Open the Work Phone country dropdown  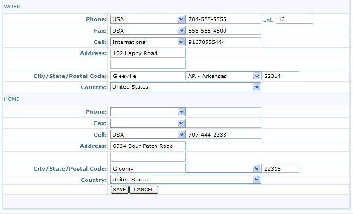pos(147,19)
